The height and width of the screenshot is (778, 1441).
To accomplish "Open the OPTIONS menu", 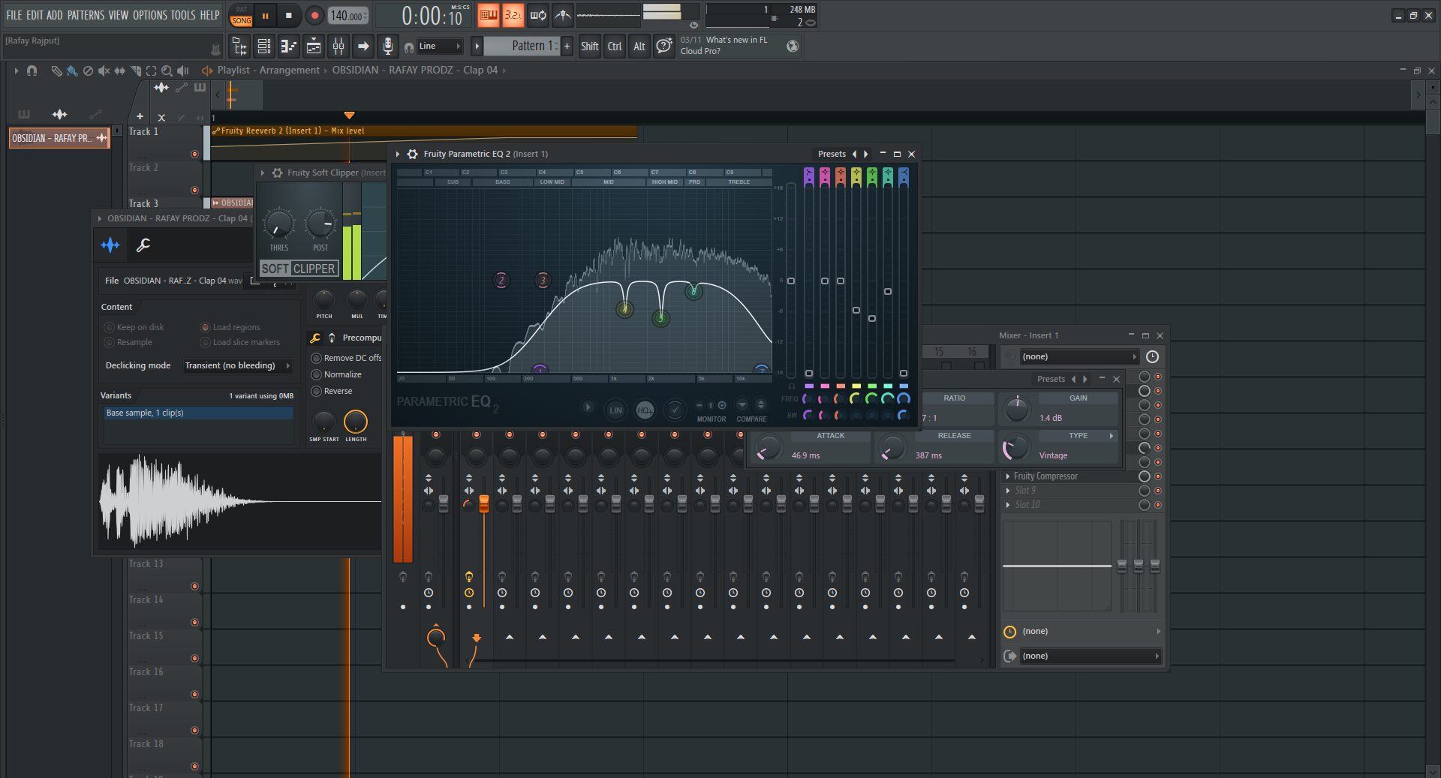I will click(149, 15).
